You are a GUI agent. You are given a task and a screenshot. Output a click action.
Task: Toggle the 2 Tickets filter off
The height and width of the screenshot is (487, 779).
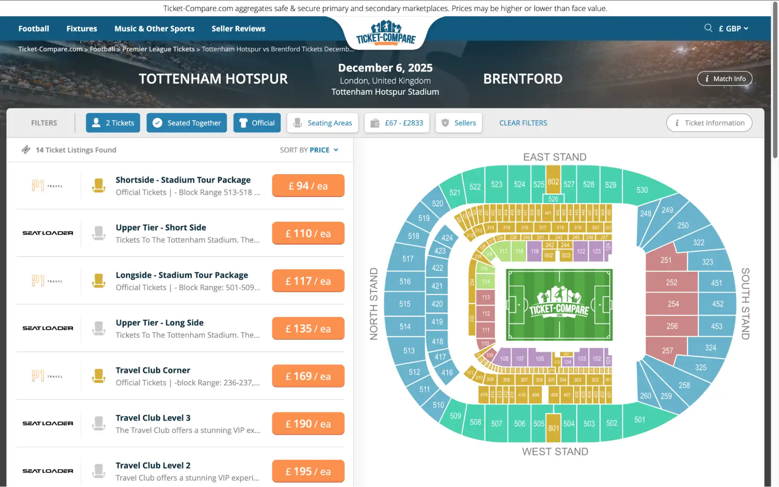tap(113, 123)
